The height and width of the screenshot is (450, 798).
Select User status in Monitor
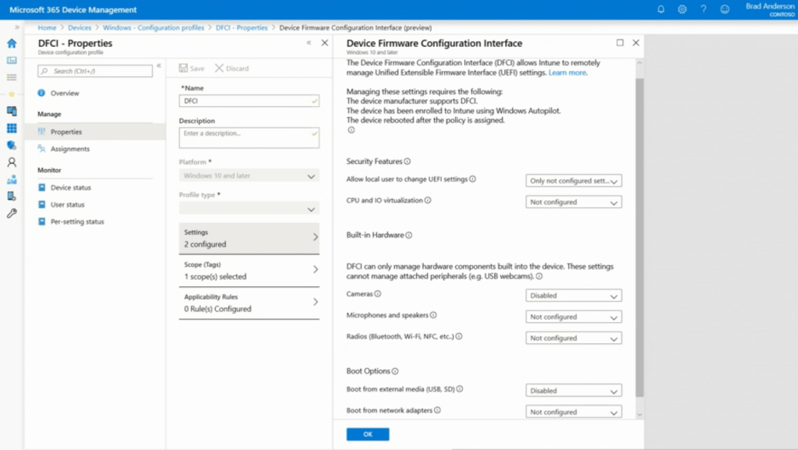pos(67,204)
